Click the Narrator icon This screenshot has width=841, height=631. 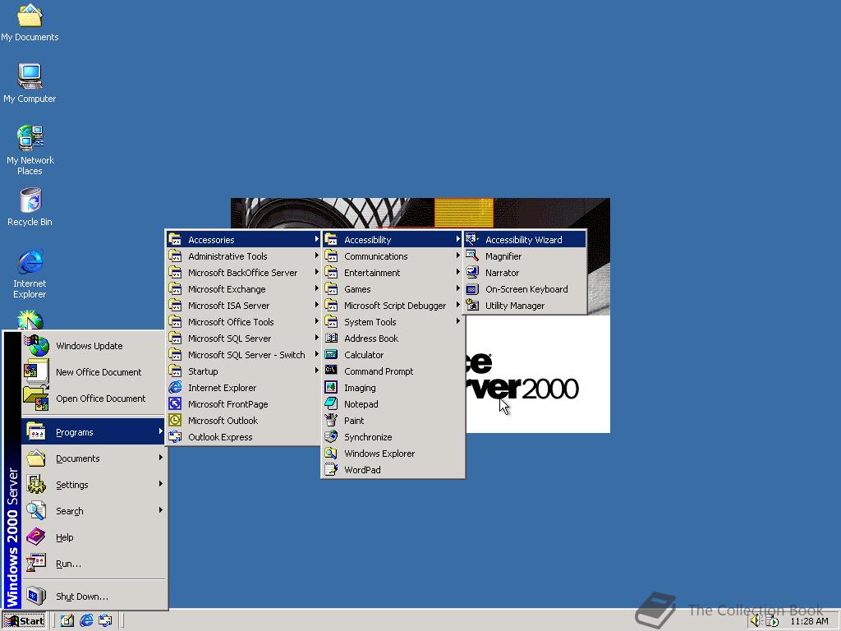point(472,273)
